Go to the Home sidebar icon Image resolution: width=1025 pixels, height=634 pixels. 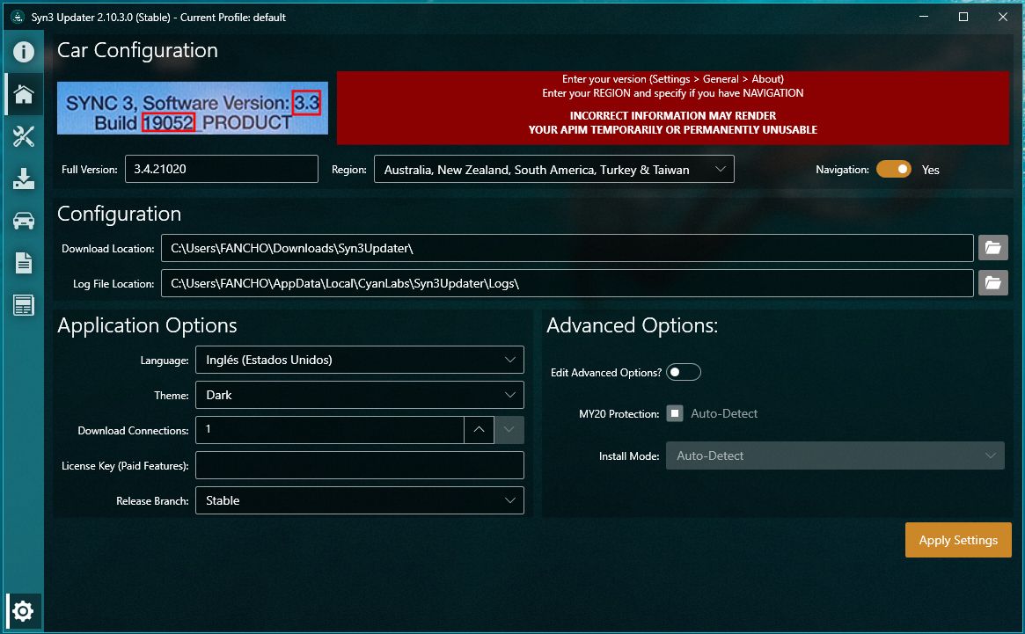[x=24, y=94]
